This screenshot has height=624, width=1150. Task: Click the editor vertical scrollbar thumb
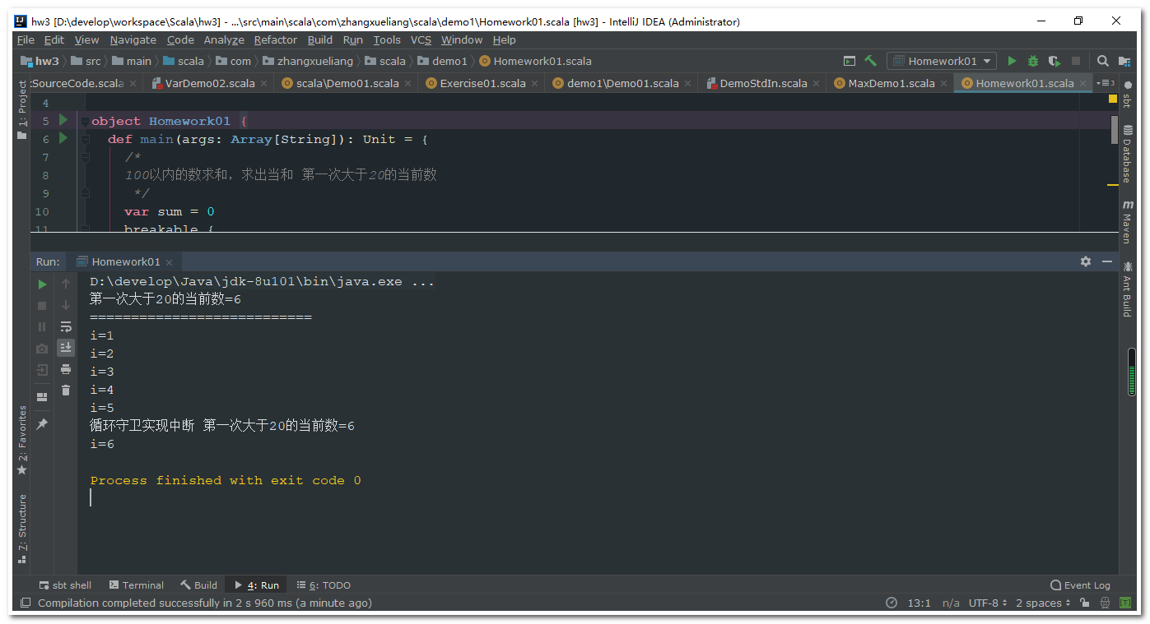click(1115, 130)
